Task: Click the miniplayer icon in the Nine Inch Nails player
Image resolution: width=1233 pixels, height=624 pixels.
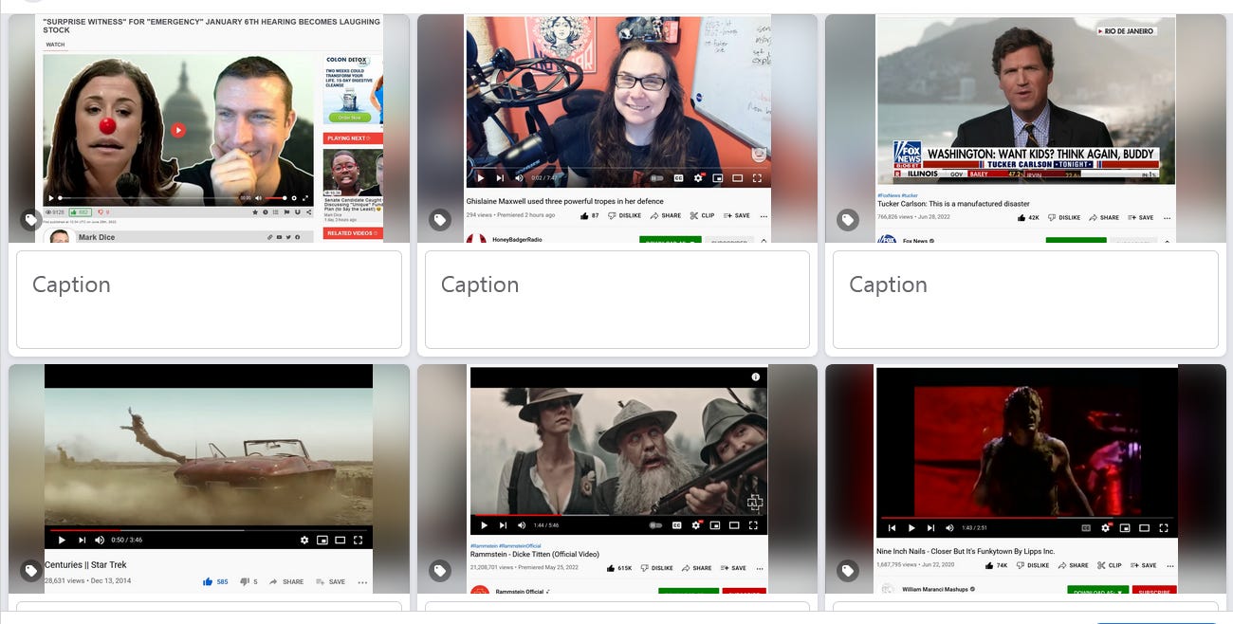Action: pyautogui.click(x=1126, y=527)
